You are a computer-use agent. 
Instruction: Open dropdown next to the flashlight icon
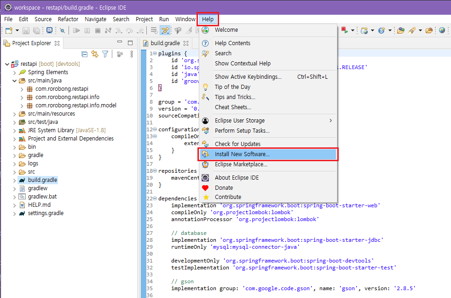tap(420, 30)
